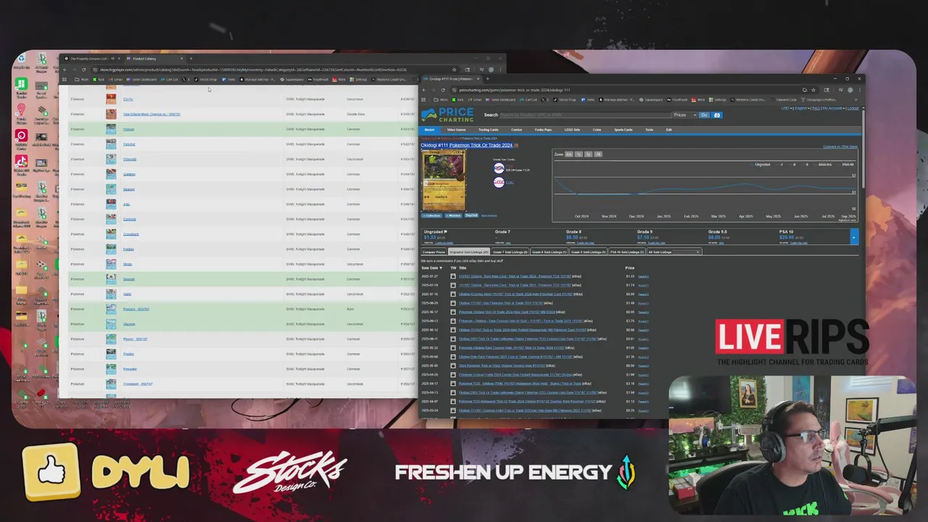Click the PSA grading logo icon

[499, 168]
